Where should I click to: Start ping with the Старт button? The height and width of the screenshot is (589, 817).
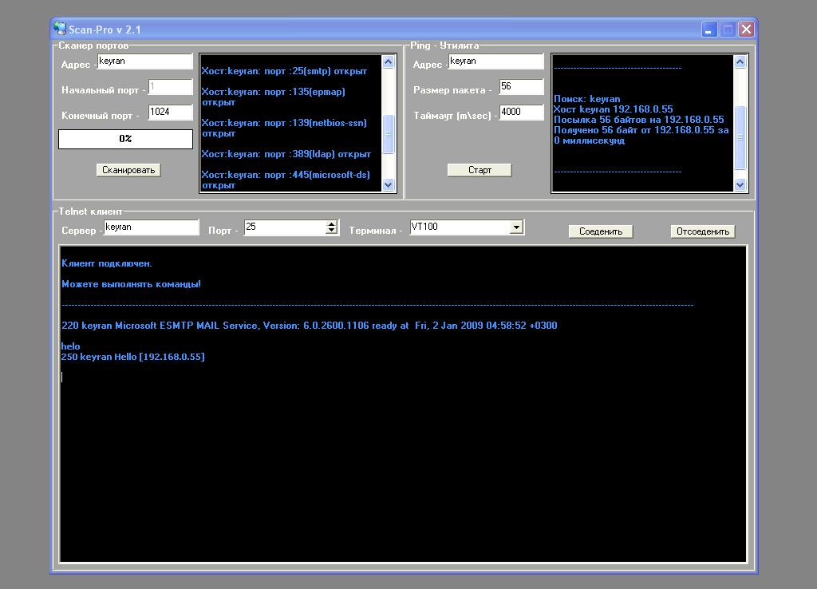480,170
